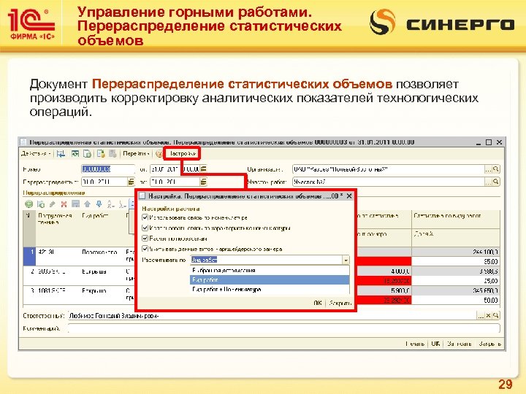The height and width of the screenshot is (394, 526).
Task: Close Настройка dialog with X icon
Action: (x=349, y=196)
